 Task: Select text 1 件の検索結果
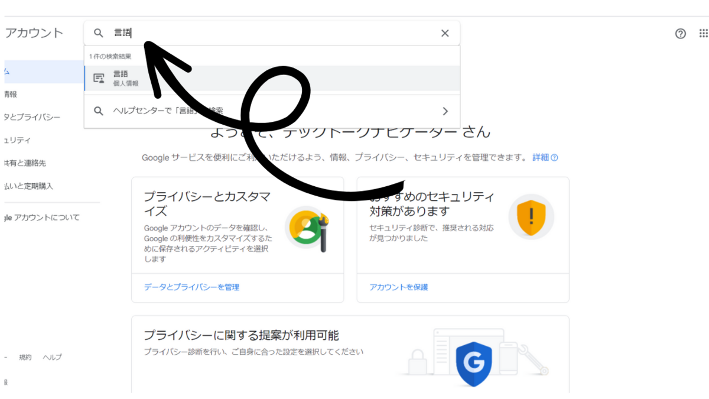click(x=110, y=57)
